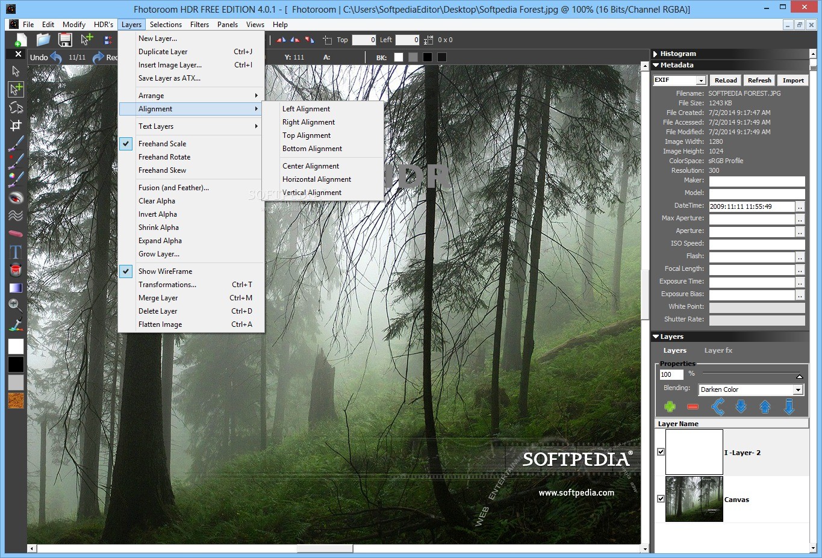Select Flatten Image menu entry
The image size is (822, 558).
click(x=191, y=324)
